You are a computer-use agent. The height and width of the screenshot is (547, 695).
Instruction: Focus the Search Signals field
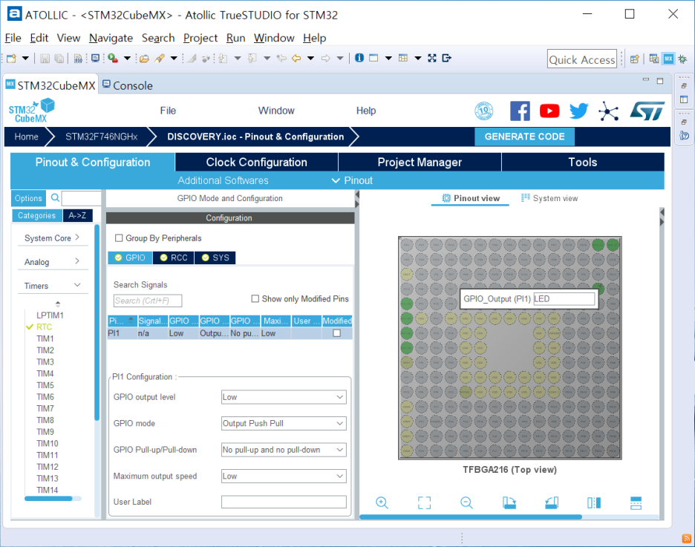148,301
